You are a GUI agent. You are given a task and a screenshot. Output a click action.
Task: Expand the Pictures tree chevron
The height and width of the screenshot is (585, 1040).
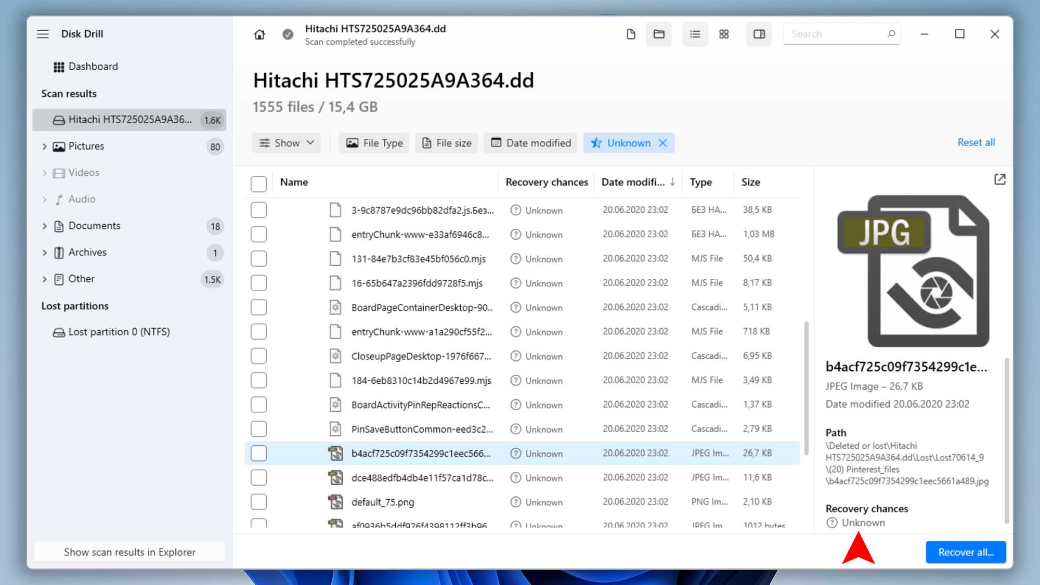[44, 147]
